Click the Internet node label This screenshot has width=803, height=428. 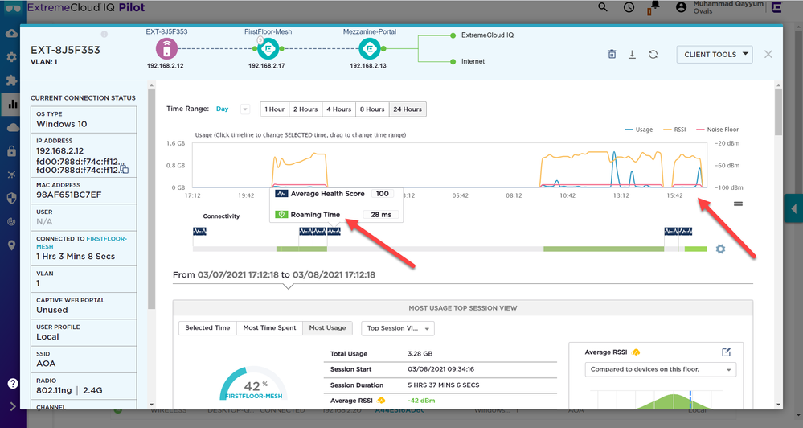pos(473,61)
